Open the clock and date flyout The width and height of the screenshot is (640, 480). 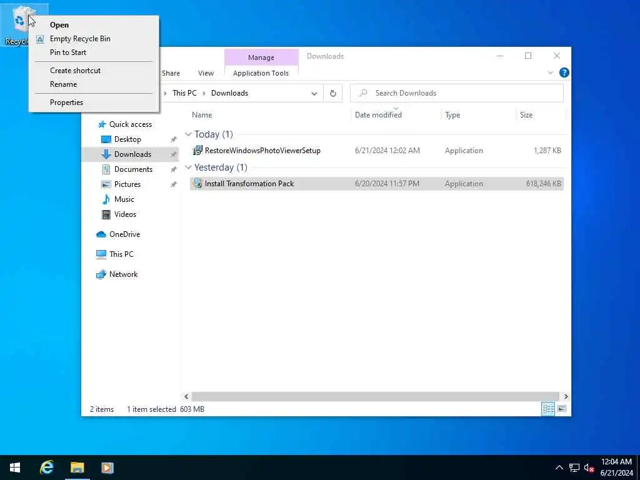616,468
